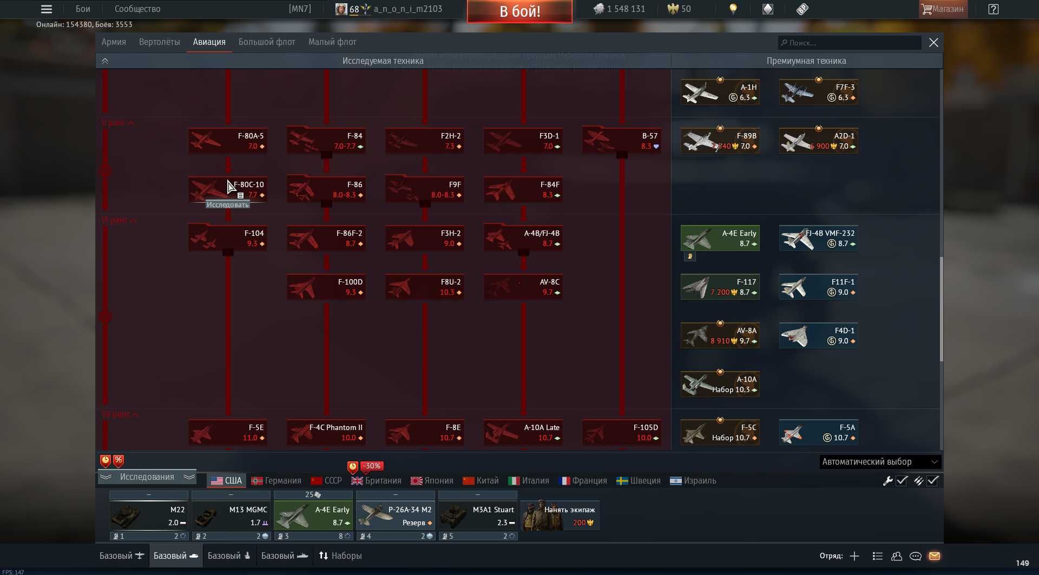Open the ticket items icon

tap(803, 9)
